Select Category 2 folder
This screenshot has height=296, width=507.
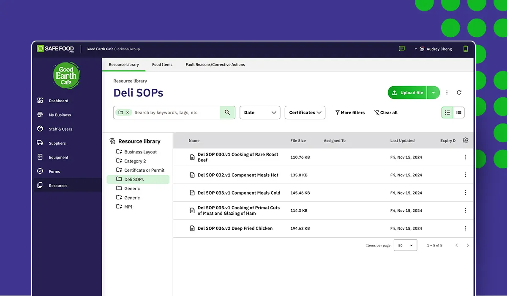[x=135, y=161]
